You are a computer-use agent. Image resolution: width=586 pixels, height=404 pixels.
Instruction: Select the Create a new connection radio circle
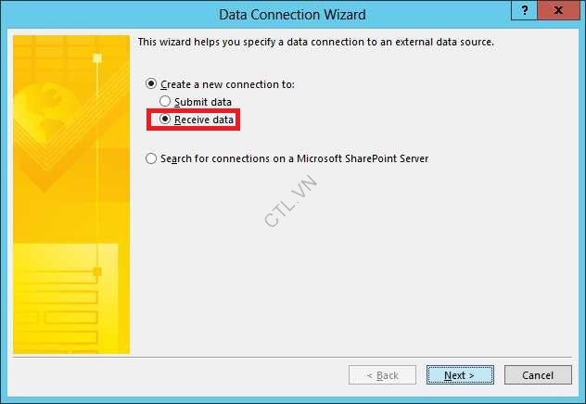coord(151,83)
